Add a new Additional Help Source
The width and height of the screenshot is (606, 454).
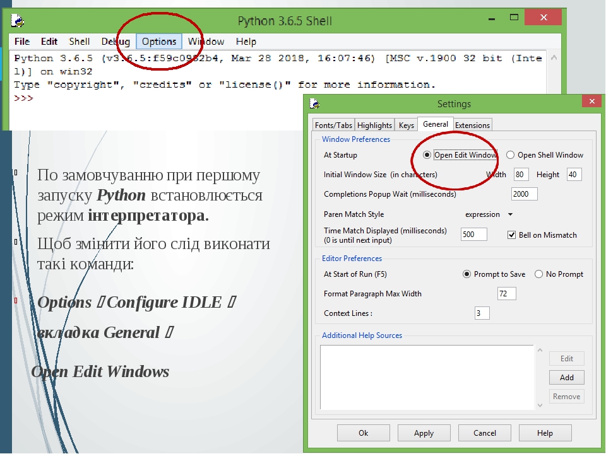pos(566,377)
